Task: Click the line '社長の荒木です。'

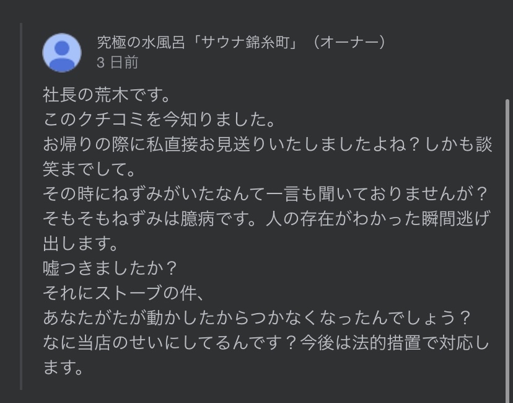Action: [x=107, y=95]
